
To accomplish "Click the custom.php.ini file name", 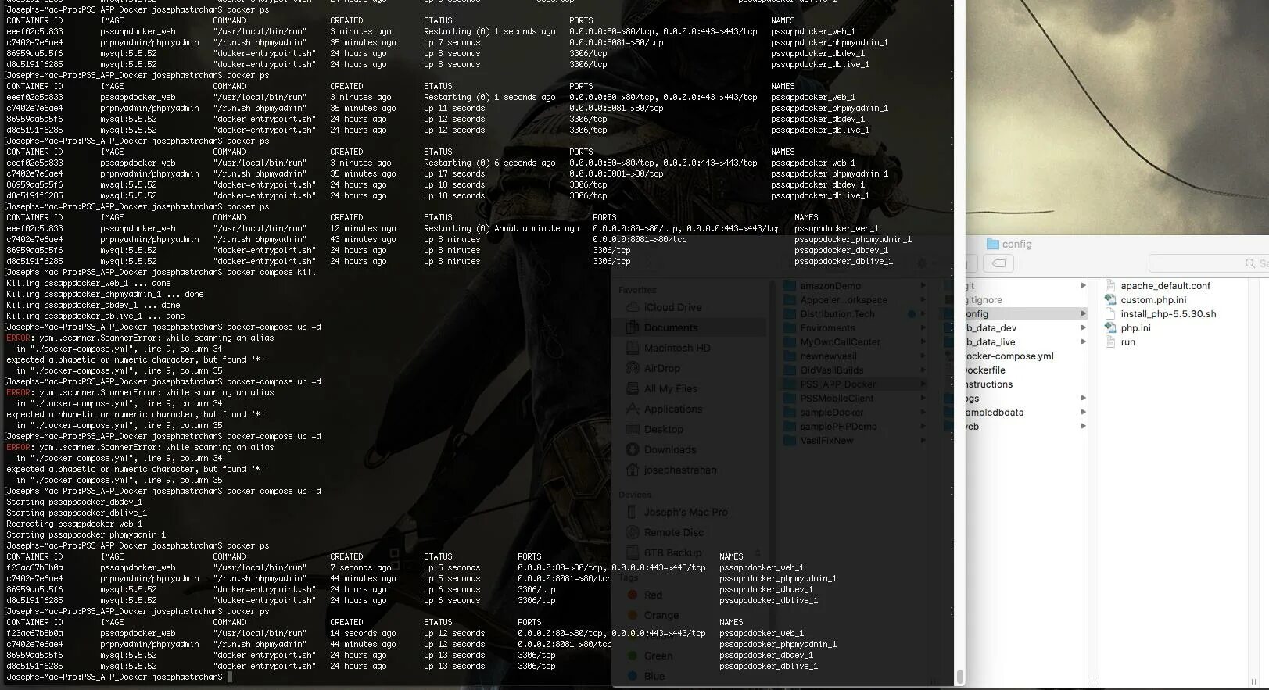I will [x=1153, y=300].
